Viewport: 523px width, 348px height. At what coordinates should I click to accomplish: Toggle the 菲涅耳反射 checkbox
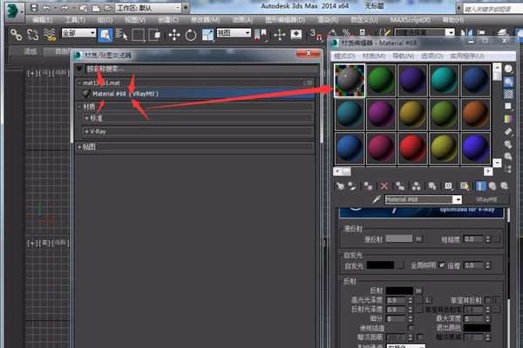[x=488, y=300]
